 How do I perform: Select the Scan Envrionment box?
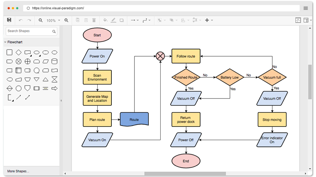pyautogui.click(x=97, y=77)
